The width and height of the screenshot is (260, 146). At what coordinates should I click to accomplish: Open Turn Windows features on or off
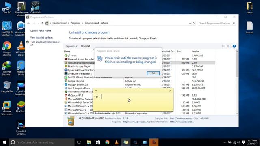click(x=45, y=43)
